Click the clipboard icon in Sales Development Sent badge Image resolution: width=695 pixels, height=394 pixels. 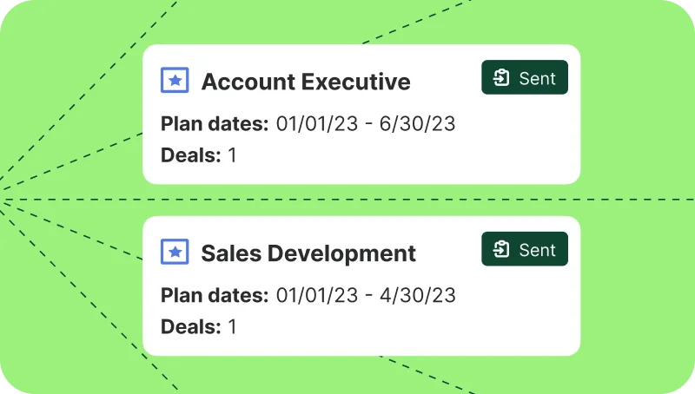point(501,249)
